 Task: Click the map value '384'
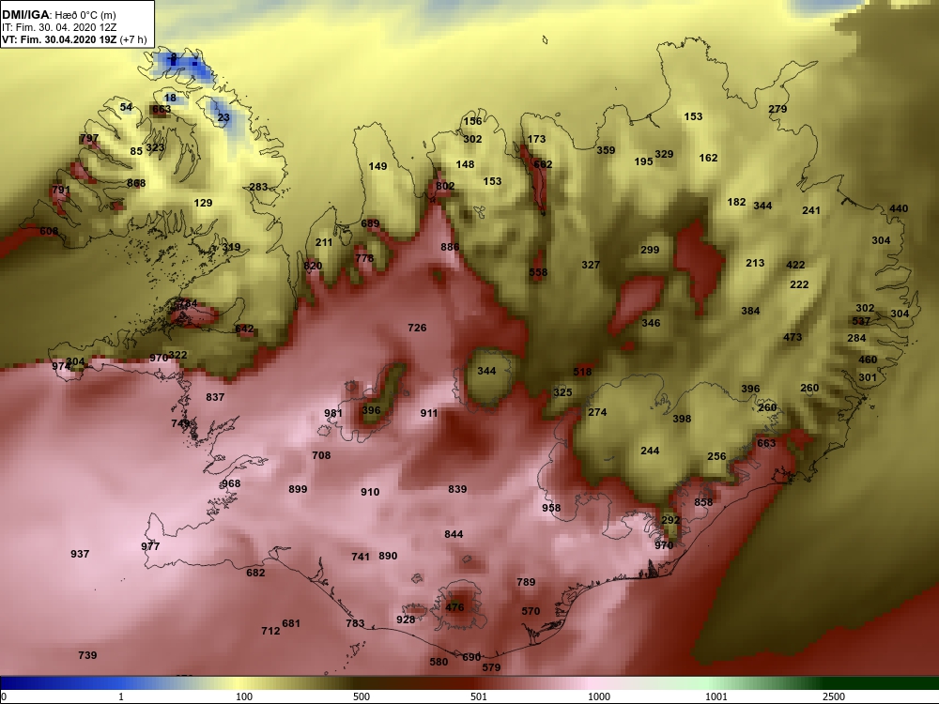coord(750,311)
